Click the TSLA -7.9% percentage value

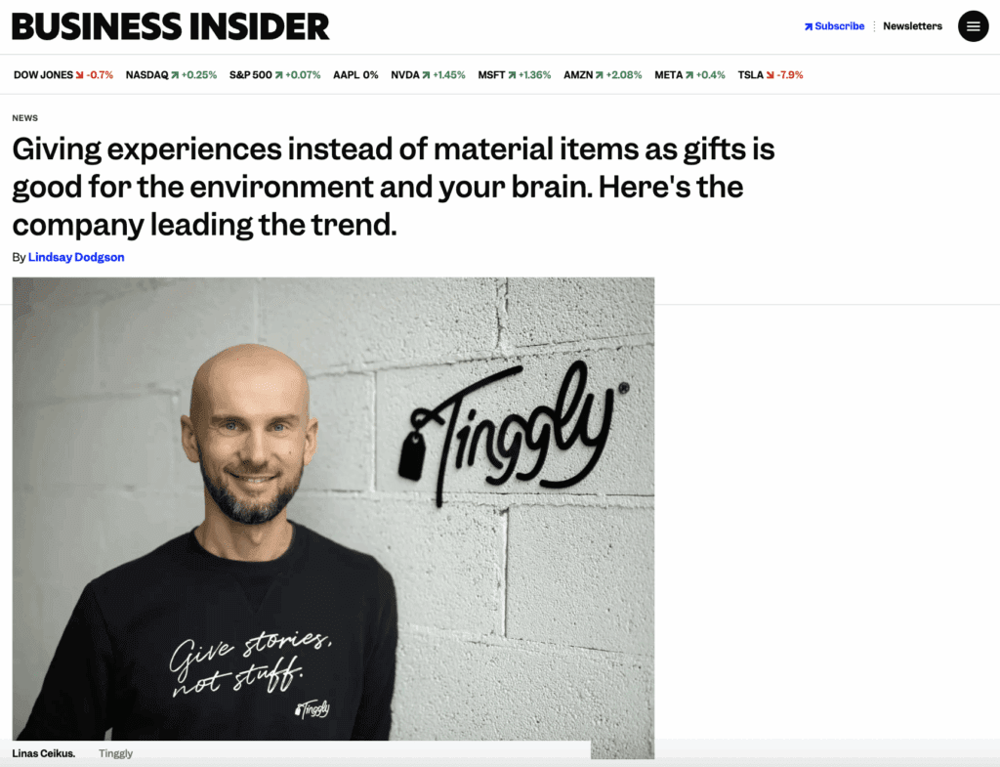789,75
